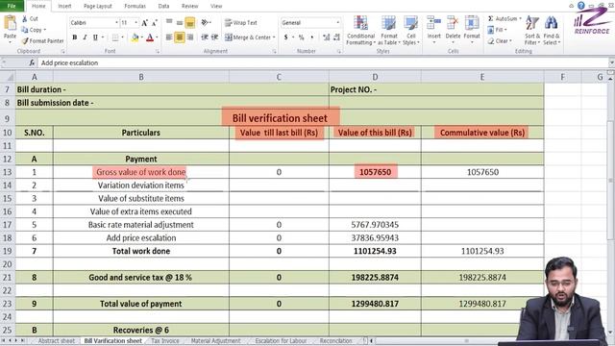
Task: Apply the Fill Color bucket
Action: [x=135, y=37]
